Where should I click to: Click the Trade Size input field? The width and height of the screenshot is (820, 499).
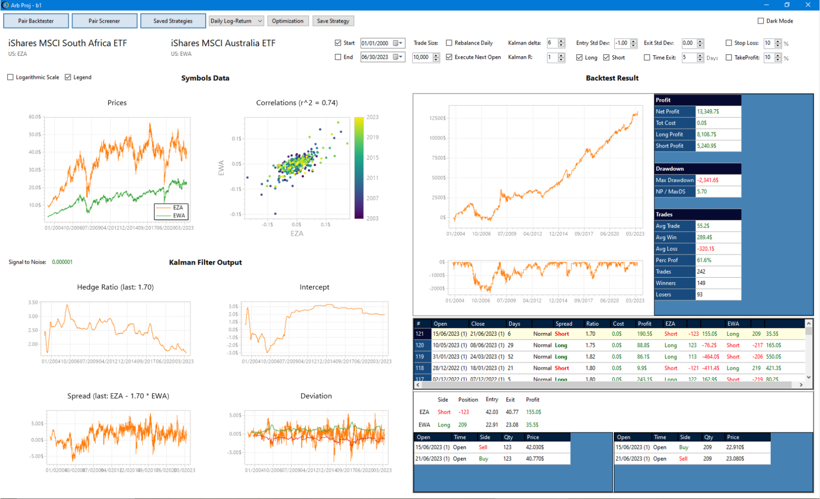(x=422, y=57)
